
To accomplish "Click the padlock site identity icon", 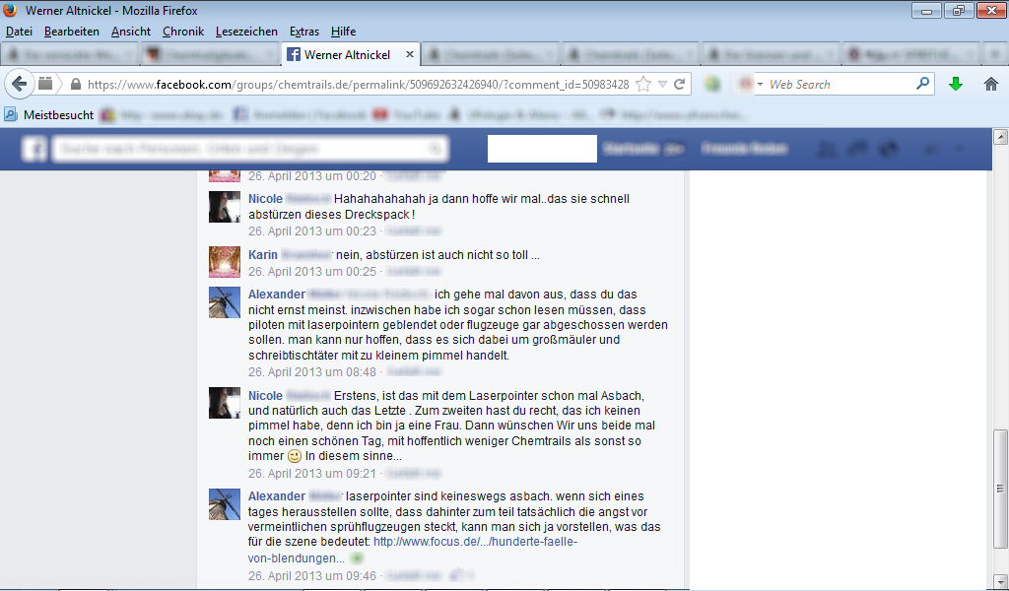I will (75, 85).
